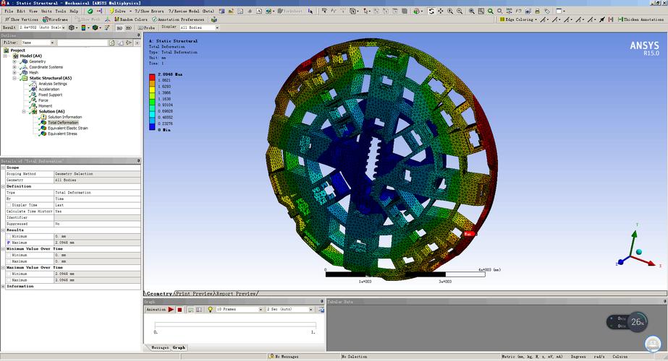Select the Pan view tool
Image resolution: width=668 pixels, height=361 pixels.
(441, 11)
